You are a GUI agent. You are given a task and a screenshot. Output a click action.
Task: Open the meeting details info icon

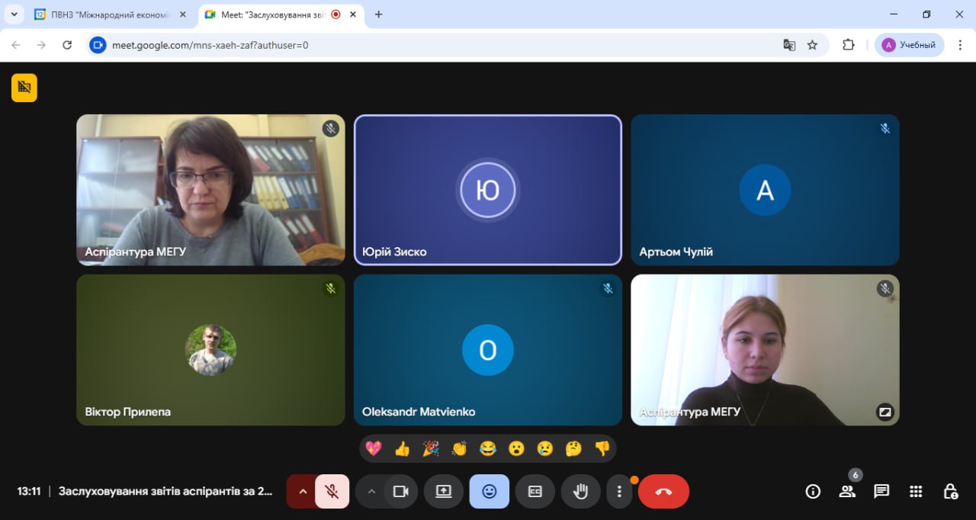(x=813, y=491)
